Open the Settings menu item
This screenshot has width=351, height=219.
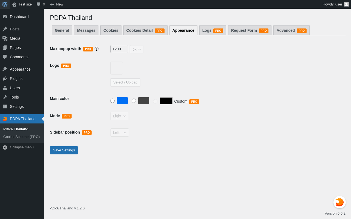point(22,106)
